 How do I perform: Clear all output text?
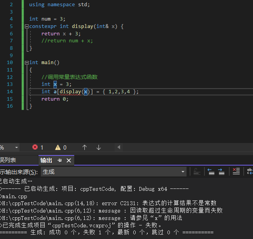click(x=236, y=171)
